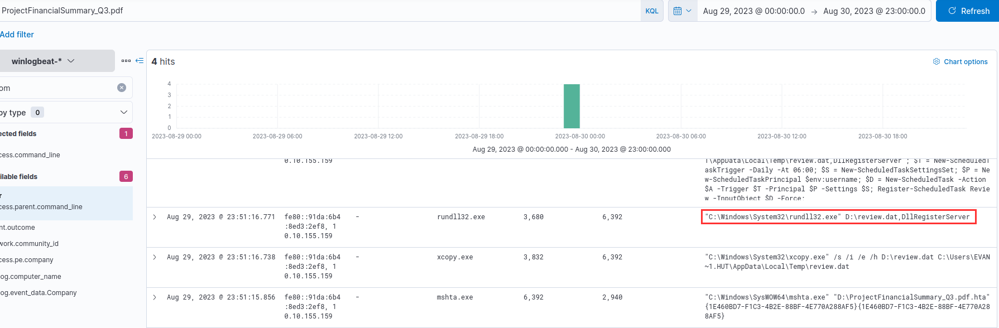Clear the field search box text
Image resolution: width=999 pixels, height=328 pixels.
122,88
